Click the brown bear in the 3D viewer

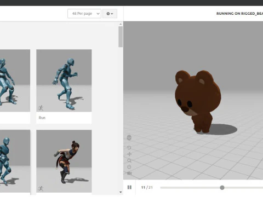[x=198, y=101]
